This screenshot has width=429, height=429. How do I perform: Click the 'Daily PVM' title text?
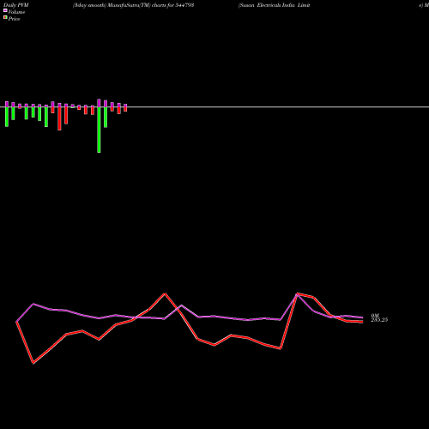coord(16,5)
